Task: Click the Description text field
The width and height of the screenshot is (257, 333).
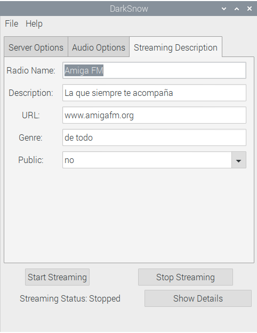Action: [x=154, y=93]
